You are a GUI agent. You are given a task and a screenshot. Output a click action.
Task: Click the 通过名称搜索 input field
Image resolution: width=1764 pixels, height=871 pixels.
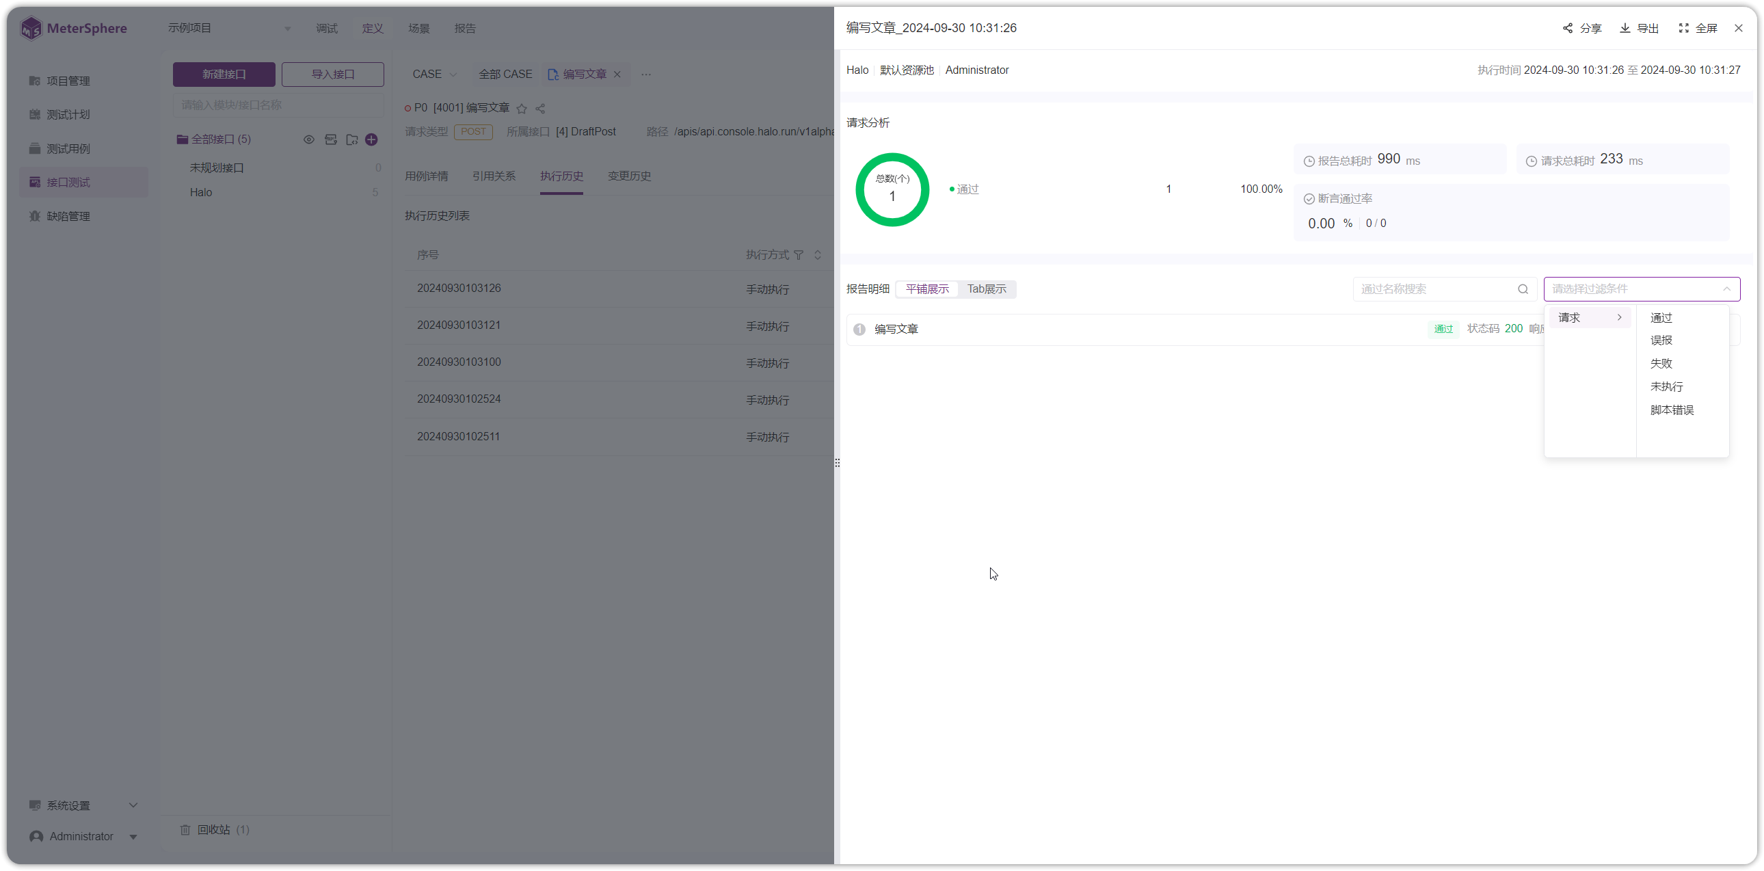(x=1444, y=289)
